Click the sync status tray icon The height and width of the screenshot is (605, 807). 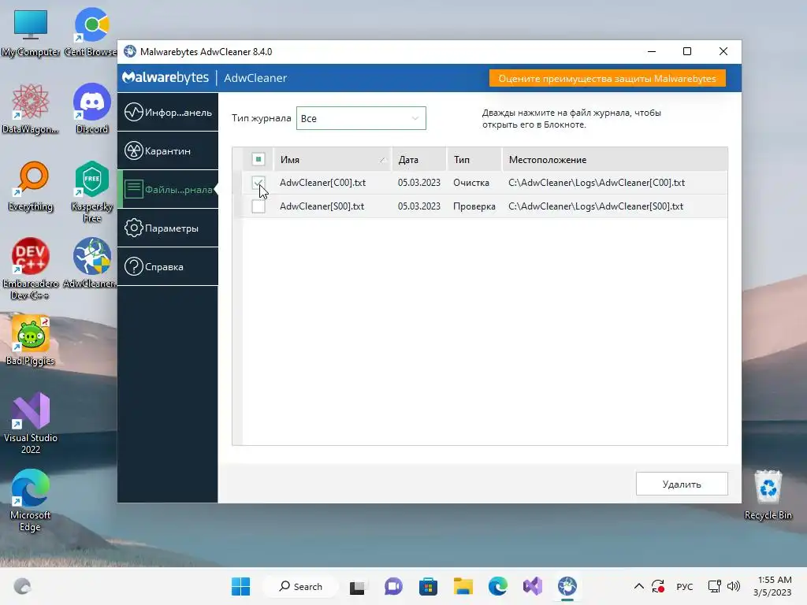658,586
